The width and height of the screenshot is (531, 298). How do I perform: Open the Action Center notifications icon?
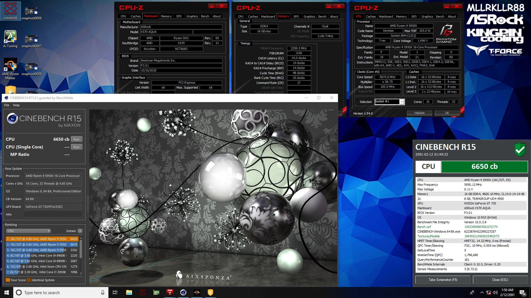(x=522, y=293)
